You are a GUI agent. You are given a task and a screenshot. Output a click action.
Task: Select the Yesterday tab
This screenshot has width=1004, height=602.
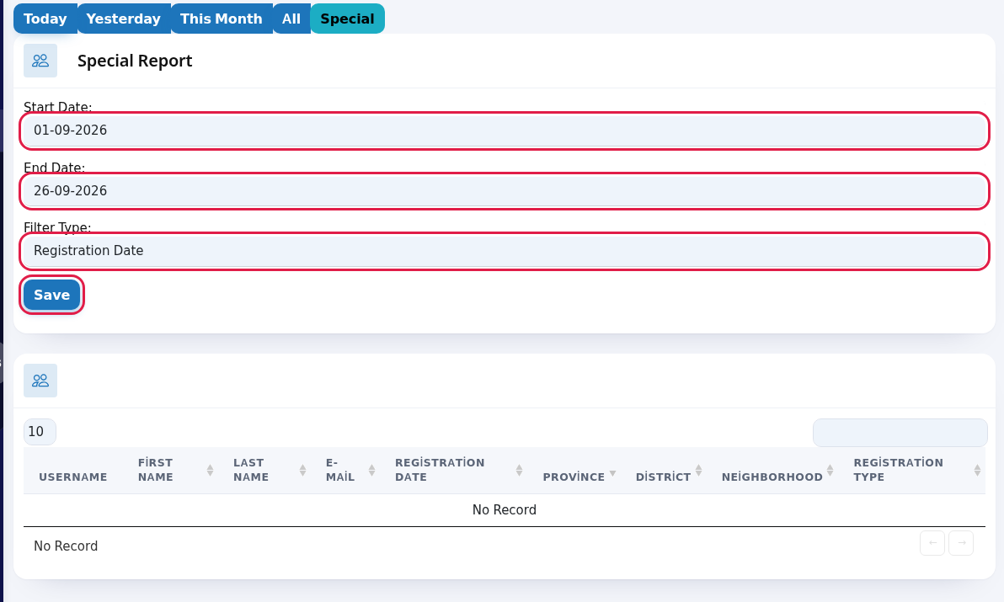point(124,19)
